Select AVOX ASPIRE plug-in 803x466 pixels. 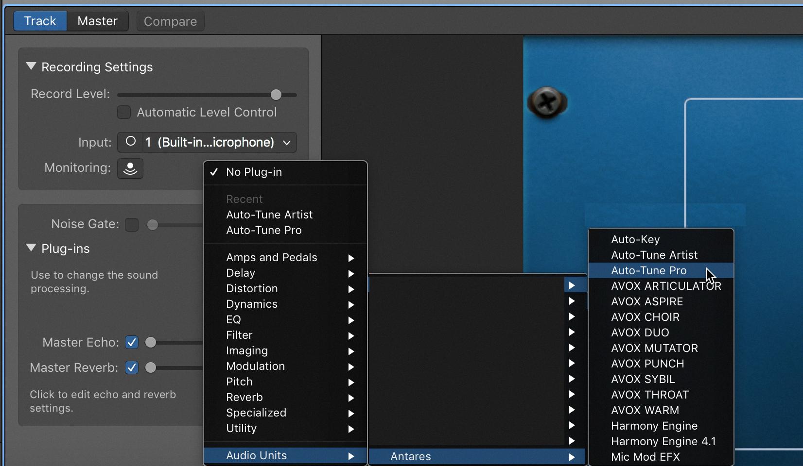click(x=661, y=301)
